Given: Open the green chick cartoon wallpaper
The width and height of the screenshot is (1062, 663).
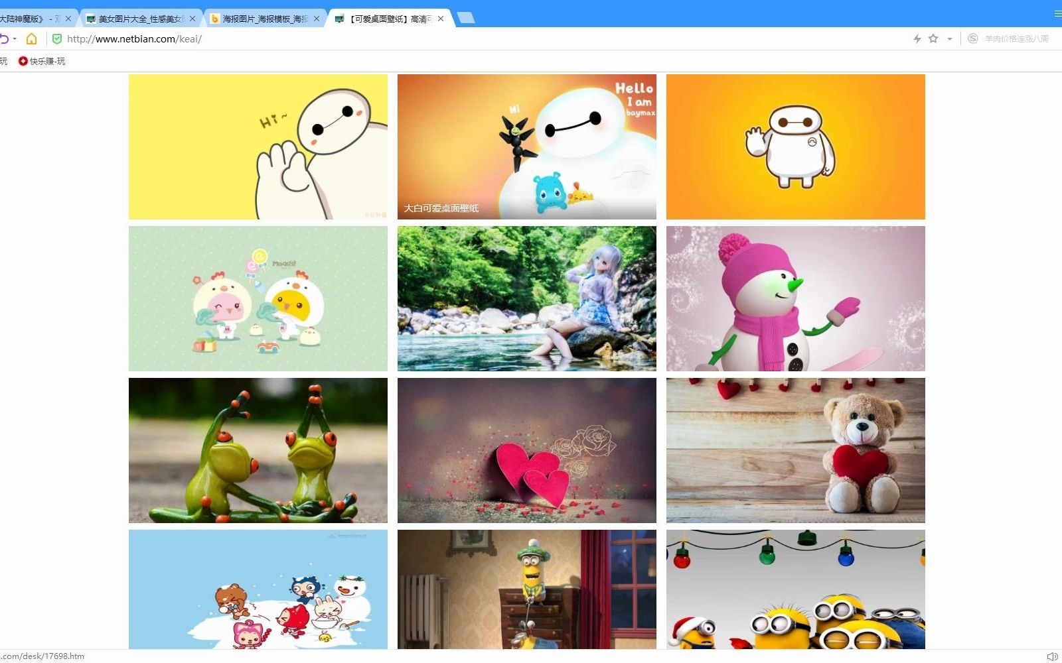Looking at the screenshot, I should 258,298.
